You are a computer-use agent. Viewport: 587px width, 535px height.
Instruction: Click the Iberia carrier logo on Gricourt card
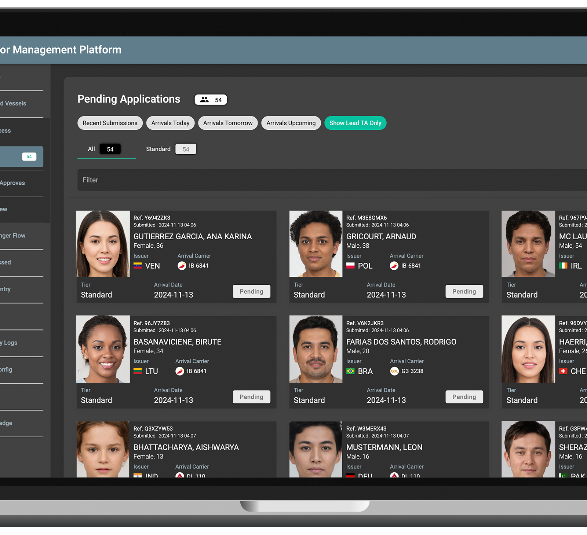coord(394,266)
